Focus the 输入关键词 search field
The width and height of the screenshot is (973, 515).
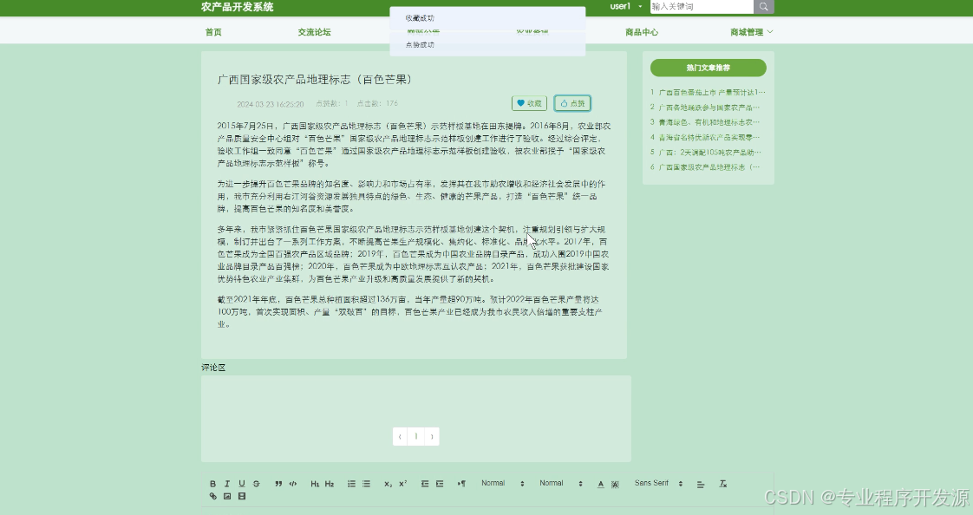(702, 6)
